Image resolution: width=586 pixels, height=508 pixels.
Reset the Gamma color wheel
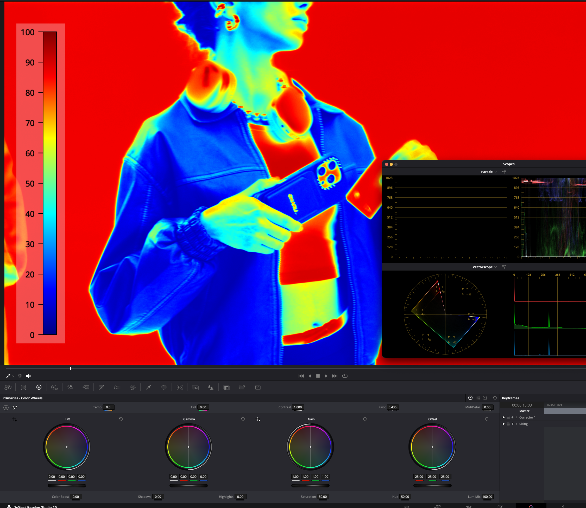tap(243, 419)
